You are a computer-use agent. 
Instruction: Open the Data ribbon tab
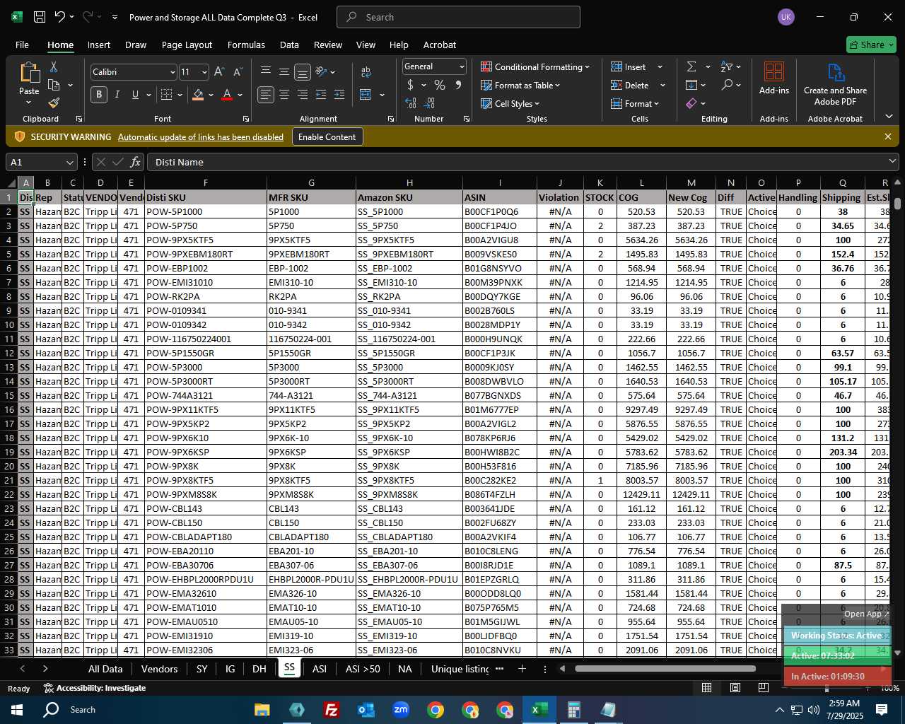[289, 45]
